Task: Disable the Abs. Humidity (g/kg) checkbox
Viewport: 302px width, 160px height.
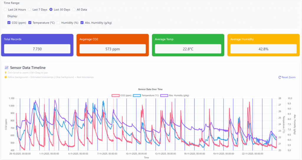Action: (x=82, y=23)
